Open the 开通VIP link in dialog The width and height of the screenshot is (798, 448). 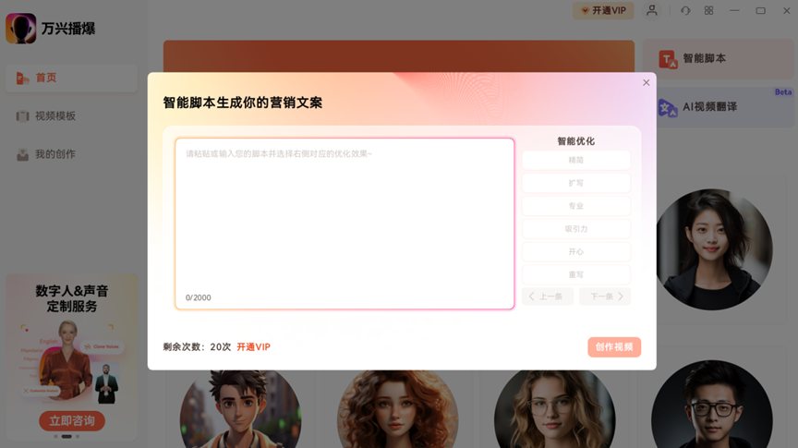(x=253, y=346)
